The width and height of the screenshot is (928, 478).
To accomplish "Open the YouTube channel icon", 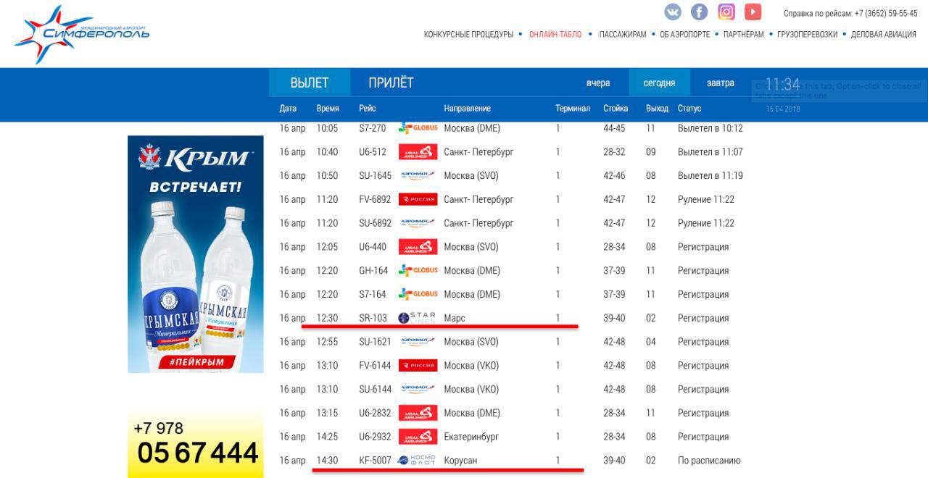I will click(x=753, y=12).
